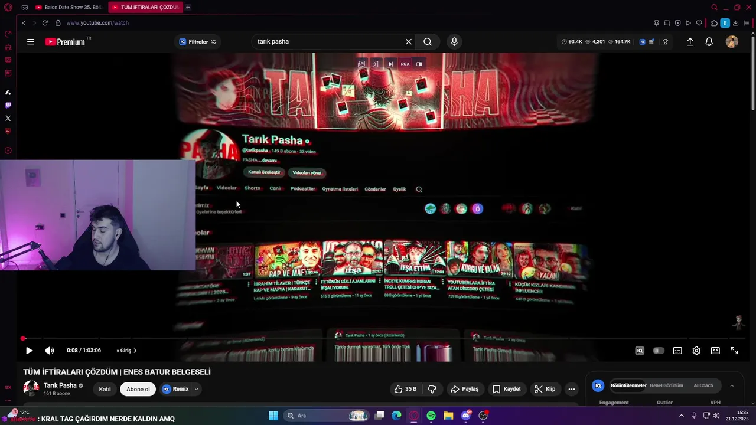Mute the video with speaker icon
This screenshot has width=756, height=425.
point(50,351)
